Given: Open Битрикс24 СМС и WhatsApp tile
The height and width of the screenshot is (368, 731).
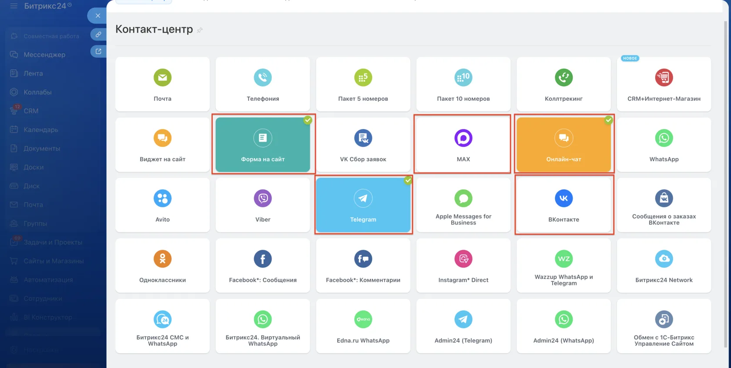Looking at the screenshot, I should point(162,326).
